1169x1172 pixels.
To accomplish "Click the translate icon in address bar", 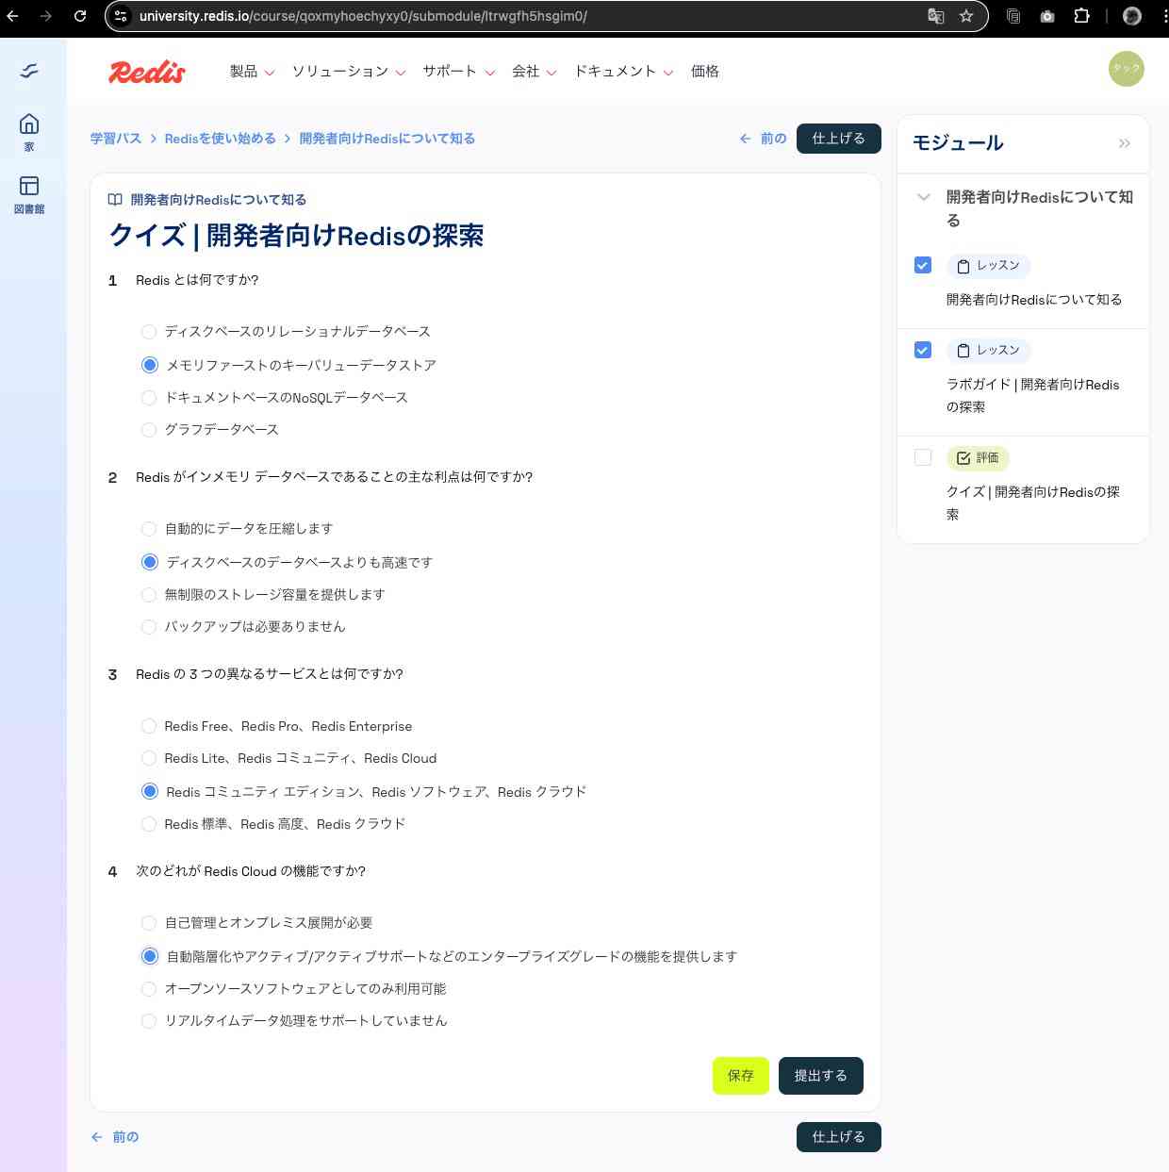I will pos(935,16).
